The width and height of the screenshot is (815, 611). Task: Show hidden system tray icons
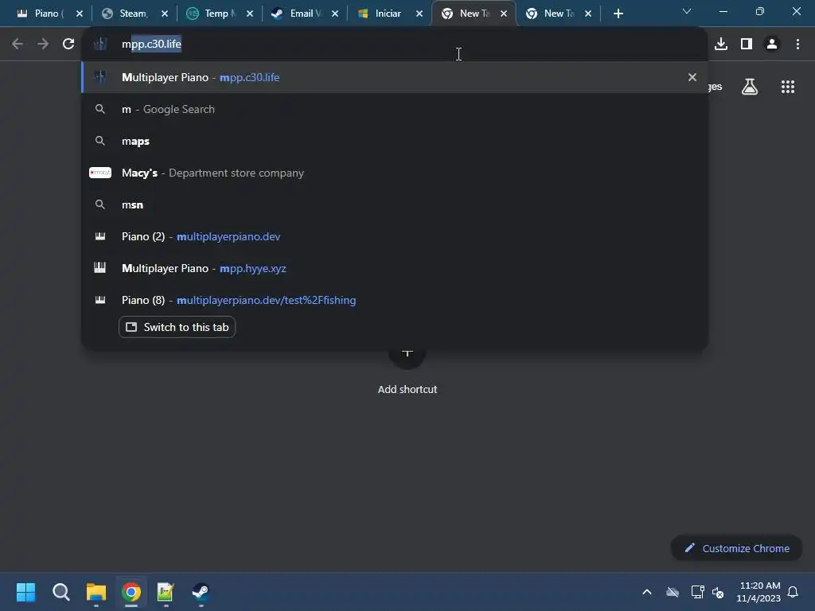coord(646,592)
